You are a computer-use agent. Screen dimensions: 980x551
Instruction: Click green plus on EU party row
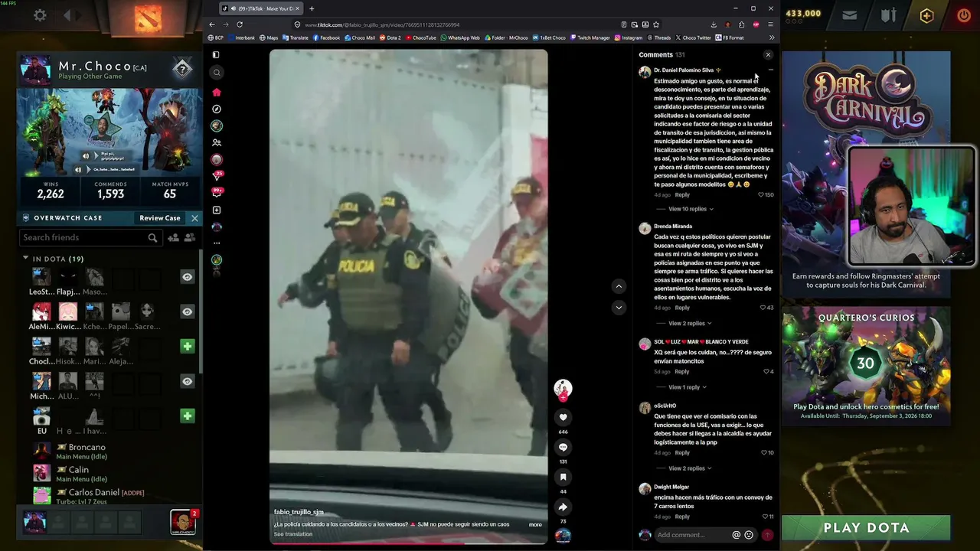point(187,416)
